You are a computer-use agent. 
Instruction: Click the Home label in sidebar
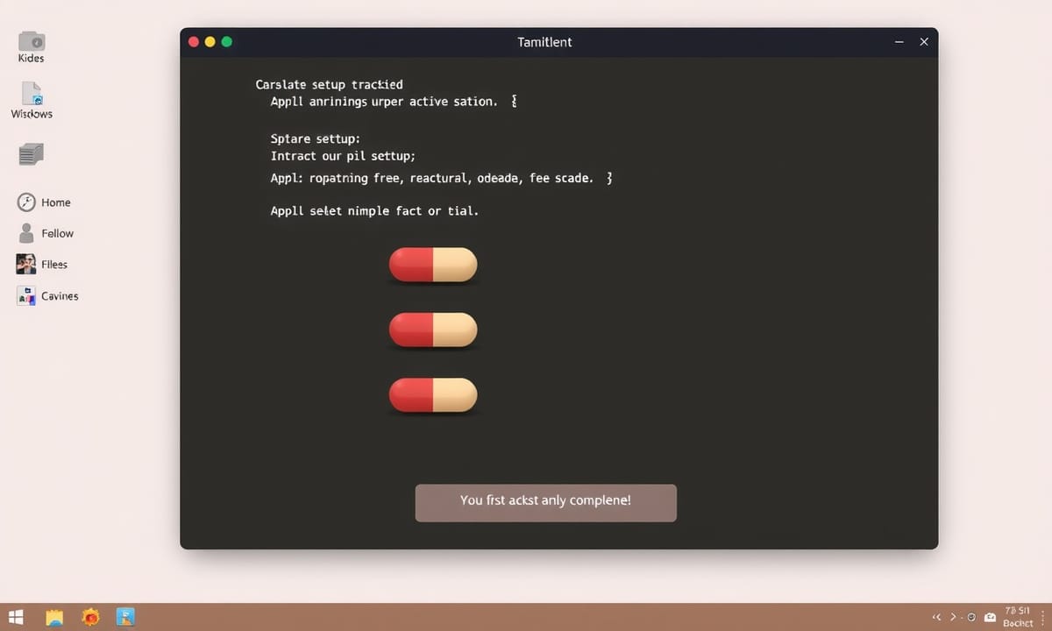coord(56,202)
